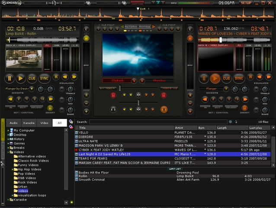Screen dimensions: 276x208
Task: Expand visualization loops folder
Action: (13, 195)
